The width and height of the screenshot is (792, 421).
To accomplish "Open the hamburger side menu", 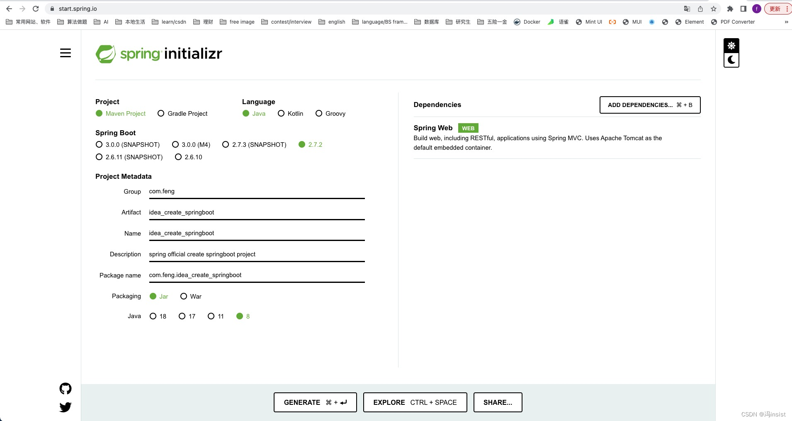I will click(66, 53).
